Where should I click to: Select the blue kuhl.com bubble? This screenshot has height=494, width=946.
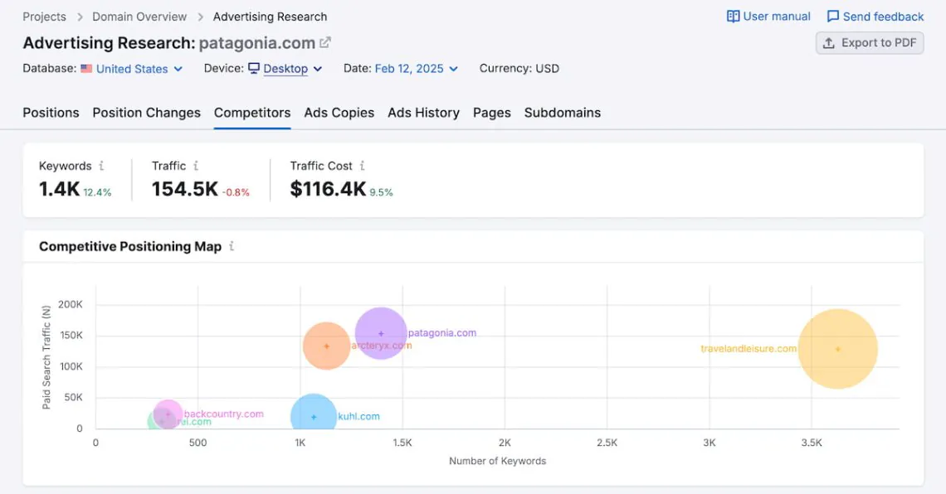pyautogui.click(x=314, y=411)
